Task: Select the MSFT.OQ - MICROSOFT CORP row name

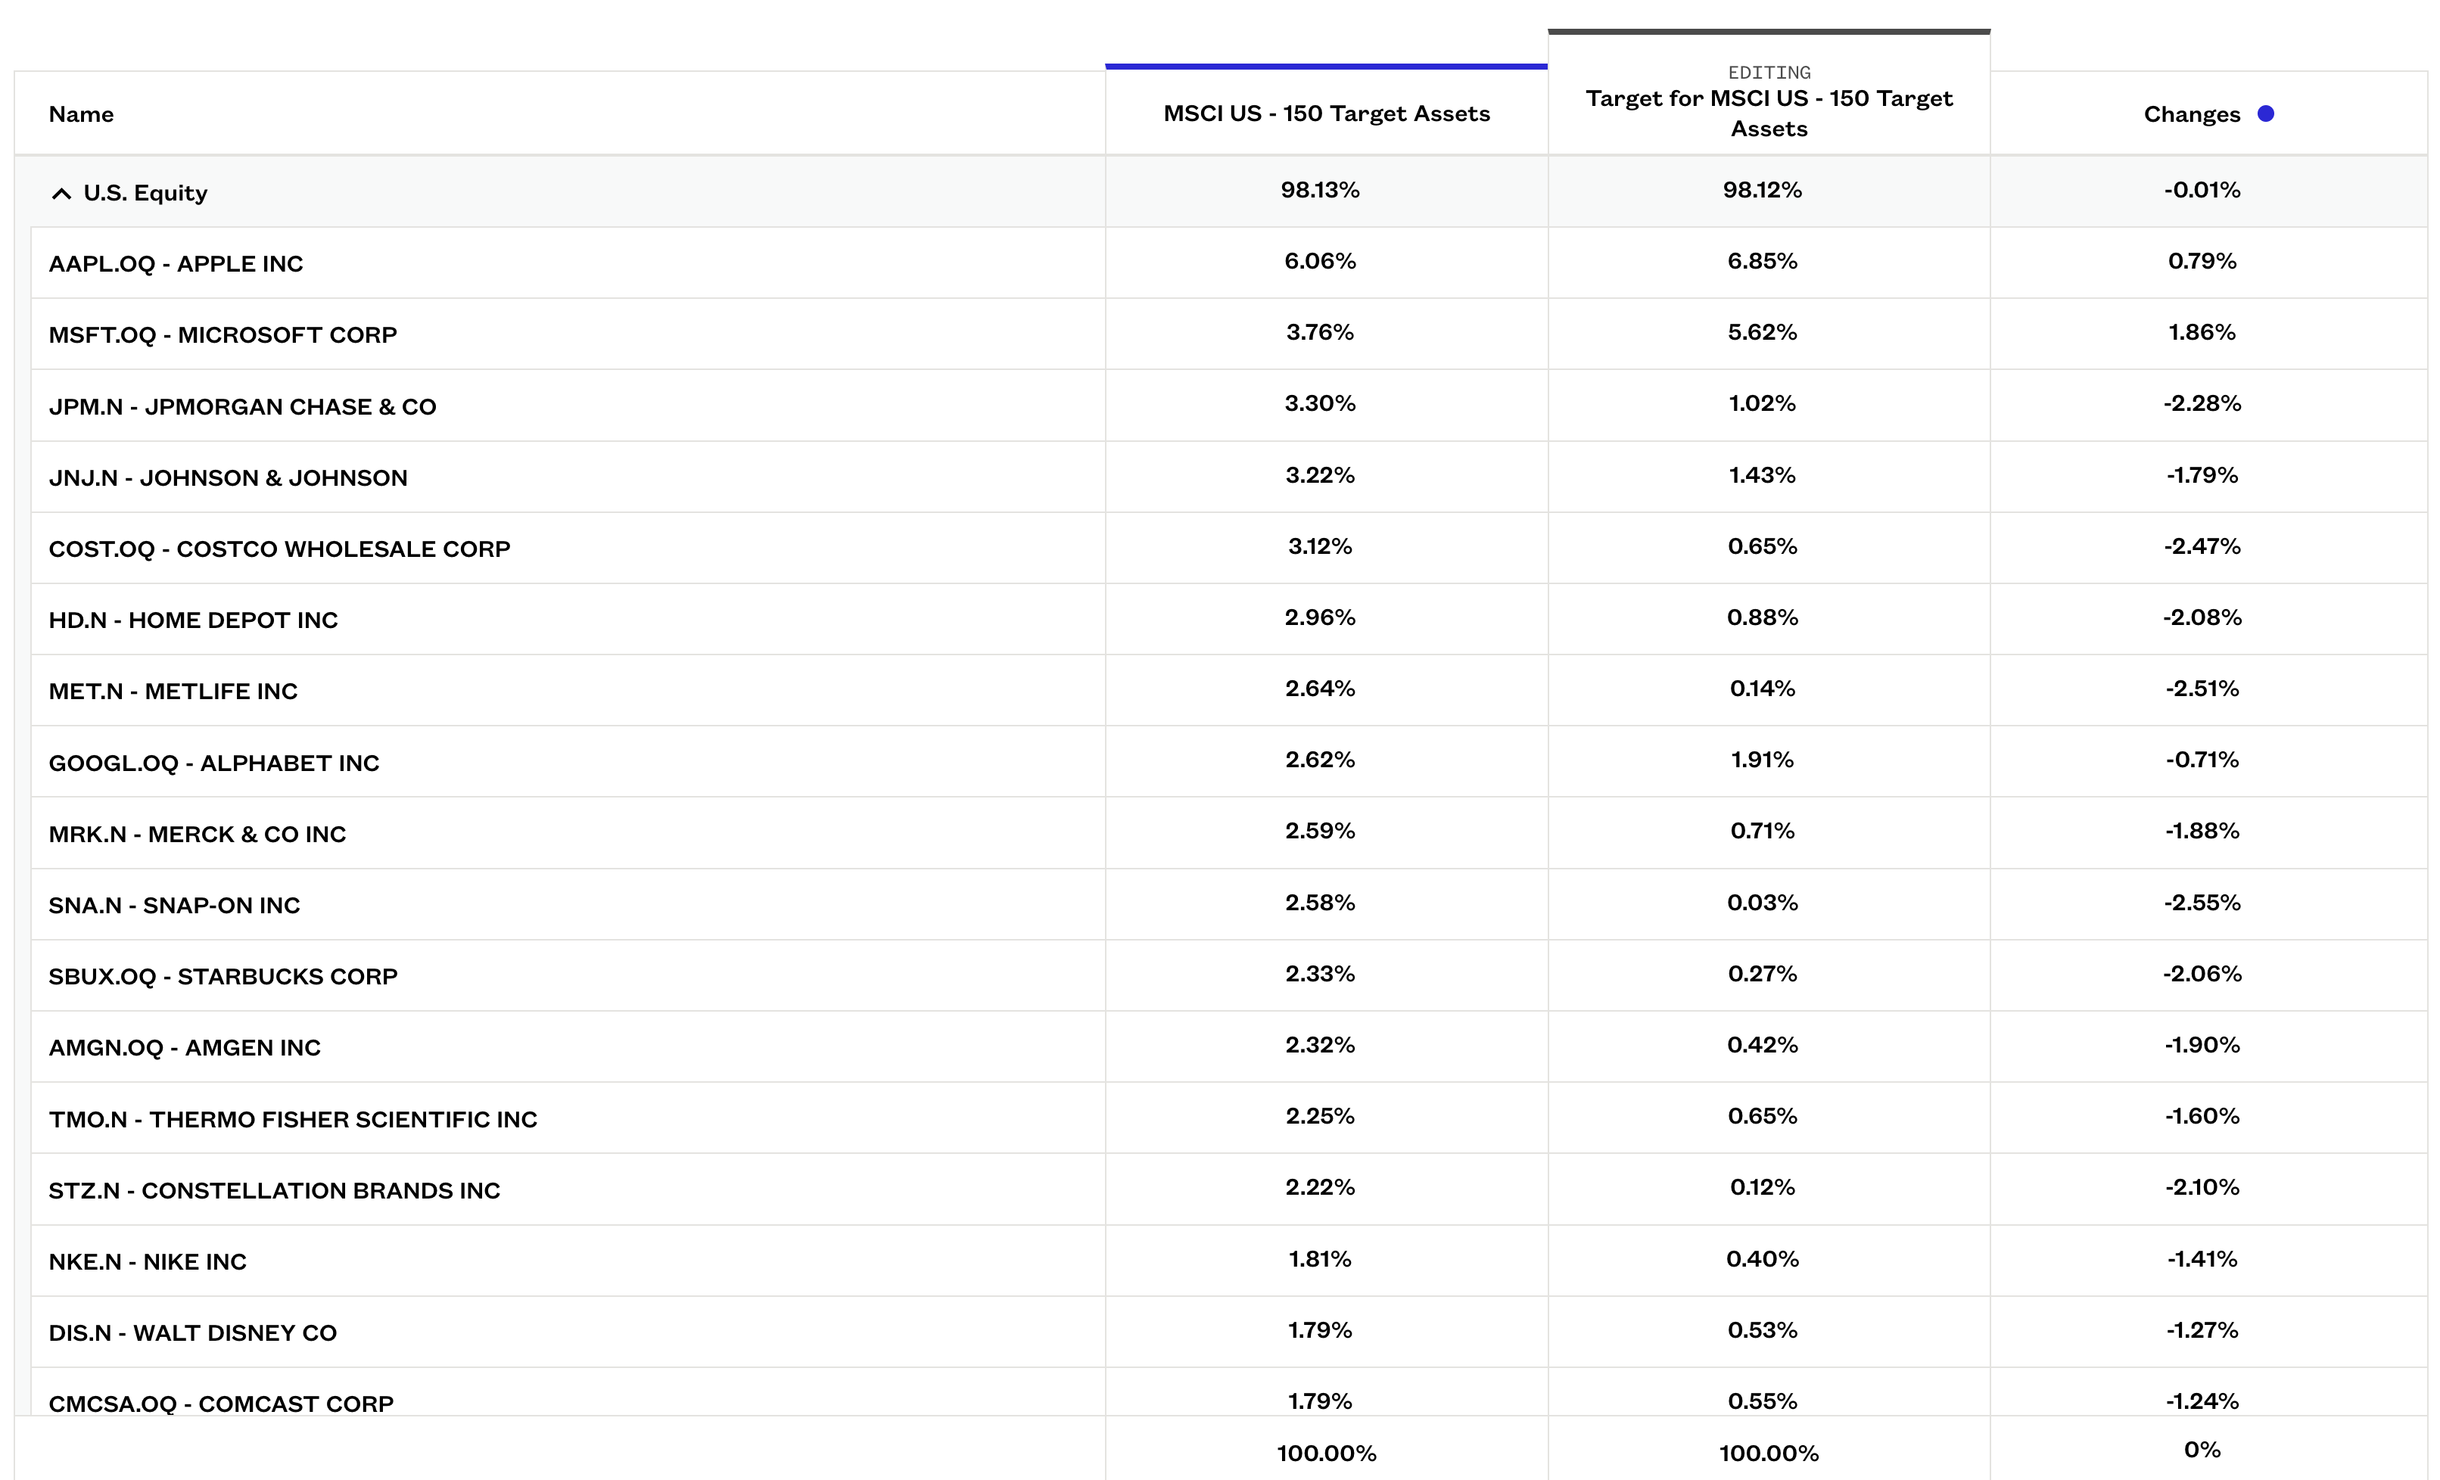Action: point(223,336)
